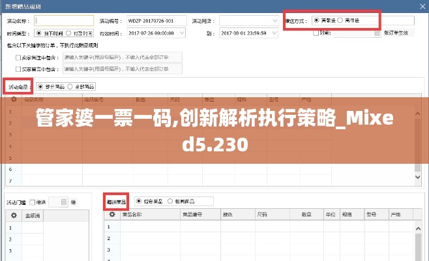Click the gear icon in the gift products table

tap(110, 214)
